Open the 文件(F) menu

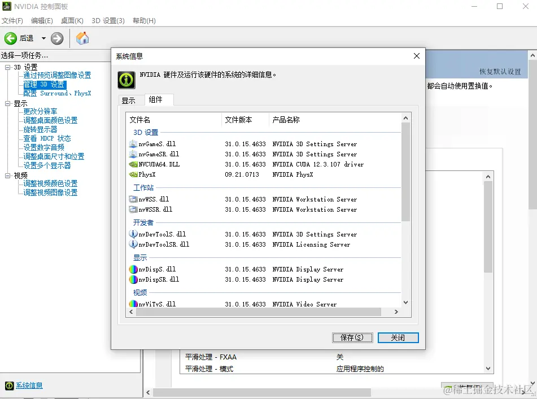click(x=12, y=21)
